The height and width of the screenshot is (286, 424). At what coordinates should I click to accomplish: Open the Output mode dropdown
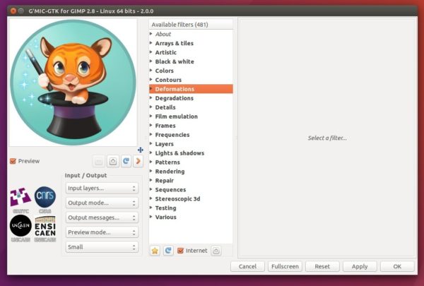click(102, 203)
